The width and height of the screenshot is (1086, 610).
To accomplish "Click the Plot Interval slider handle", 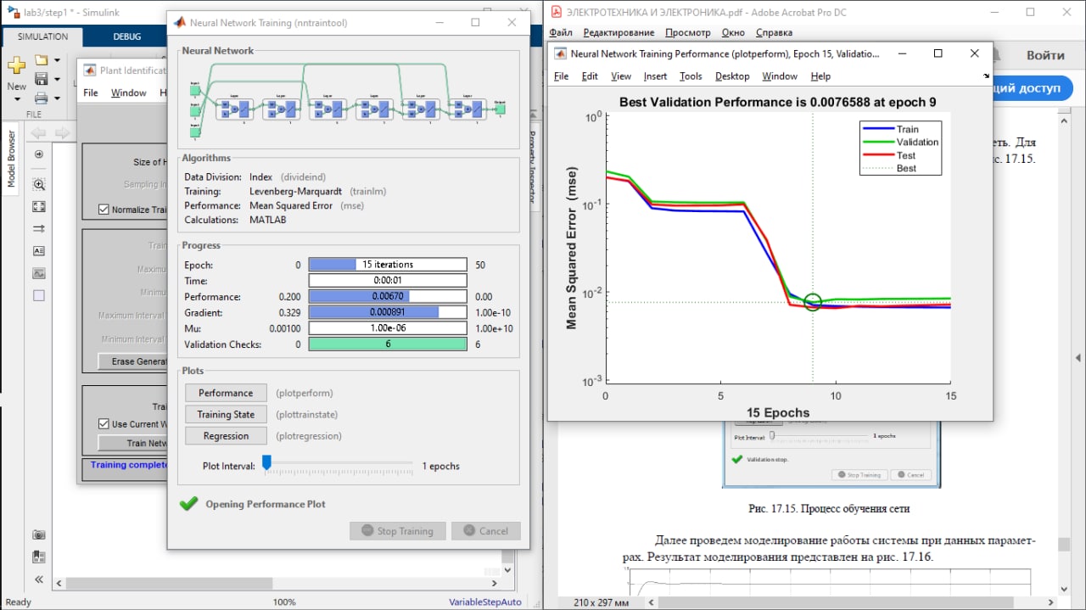I will [266, 462].
